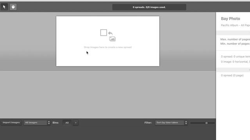Click the '0 spread (0 page)' summary text
This screenshot has width=250, height=140.
(232, 75)
